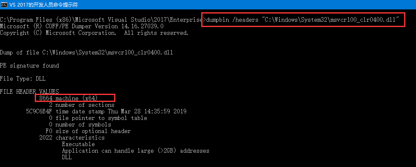The image size is (416, 167).
Task: Click the 'Dump of file' msvcr100_clr0400.dll line
Action: (x=82, y=52)
